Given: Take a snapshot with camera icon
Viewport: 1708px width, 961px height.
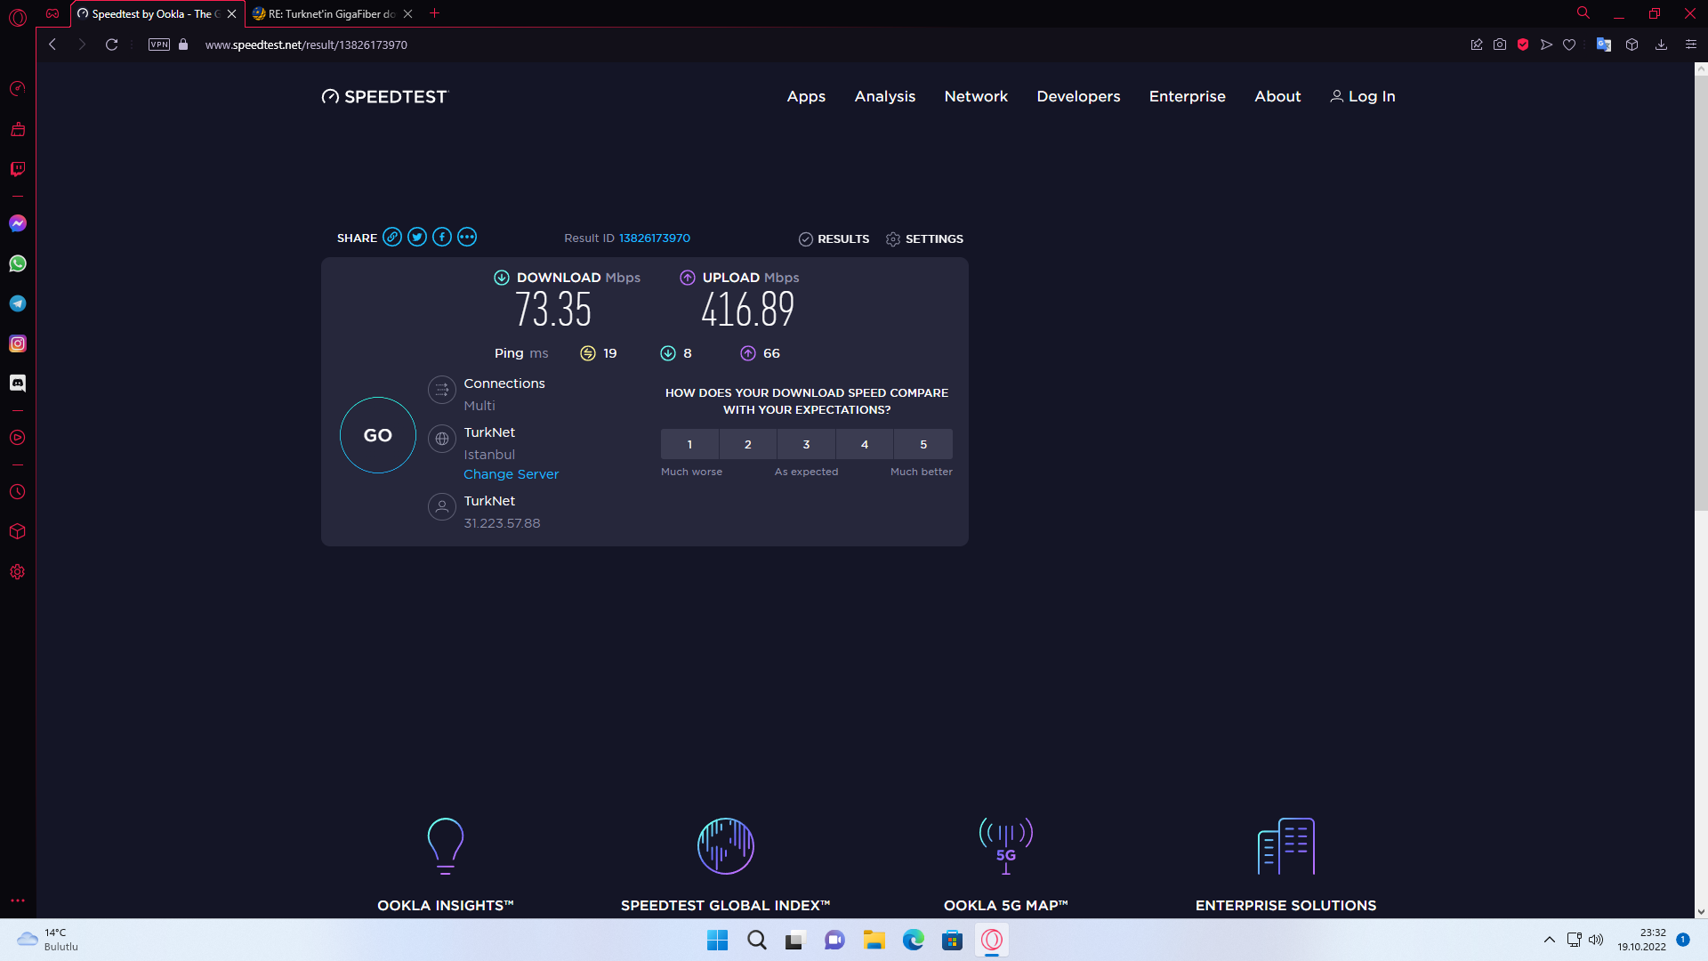Looking at the screenshot, I should (x=1500, y=44).
